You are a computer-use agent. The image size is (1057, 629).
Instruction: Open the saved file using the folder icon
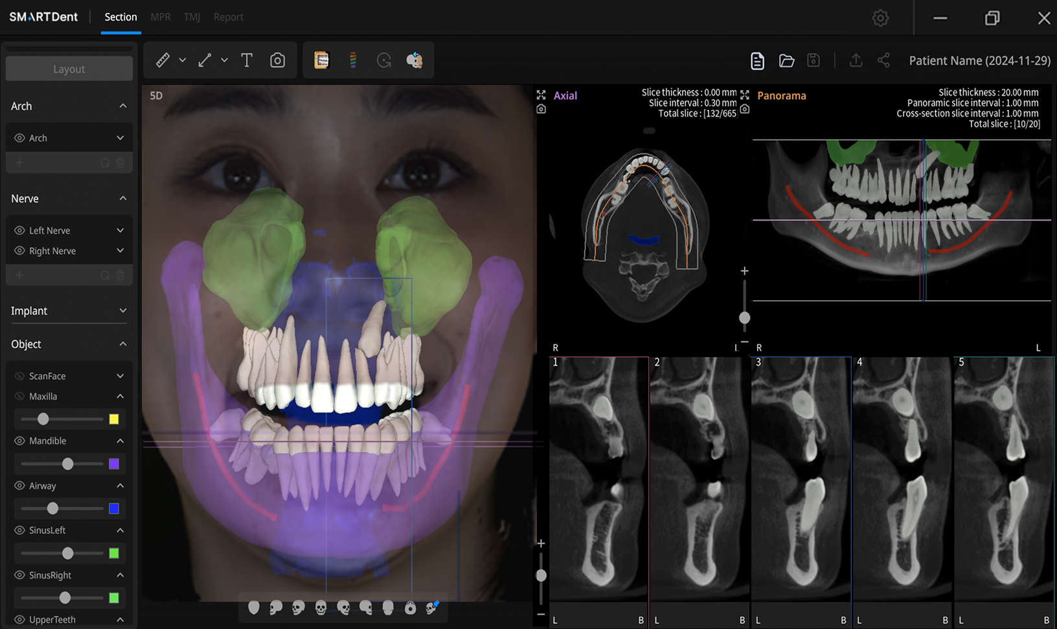tap(786, 60)
